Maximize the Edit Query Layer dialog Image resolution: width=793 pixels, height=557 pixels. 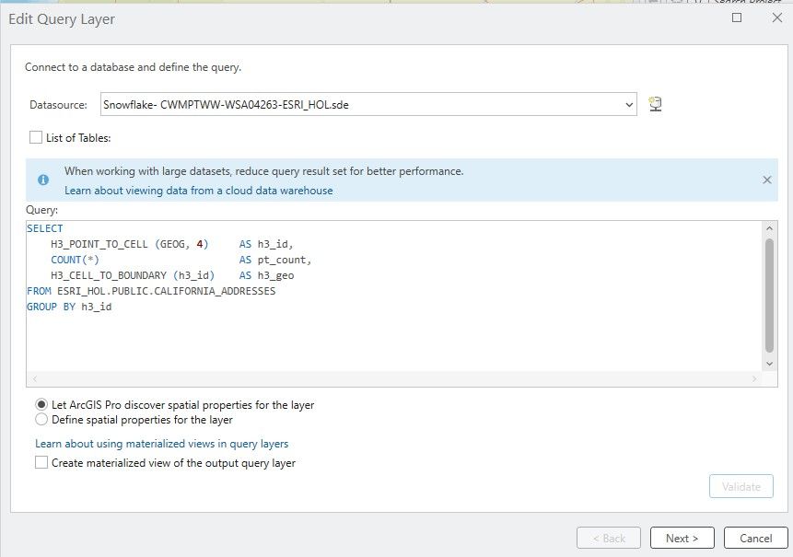737,18
